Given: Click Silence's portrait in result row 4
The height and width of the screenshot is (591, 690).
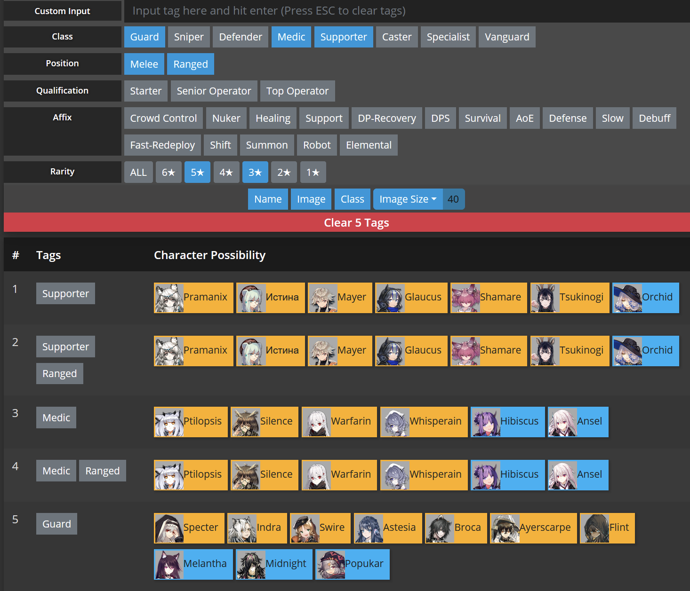Looking at the screenshot, I should 246,475.
